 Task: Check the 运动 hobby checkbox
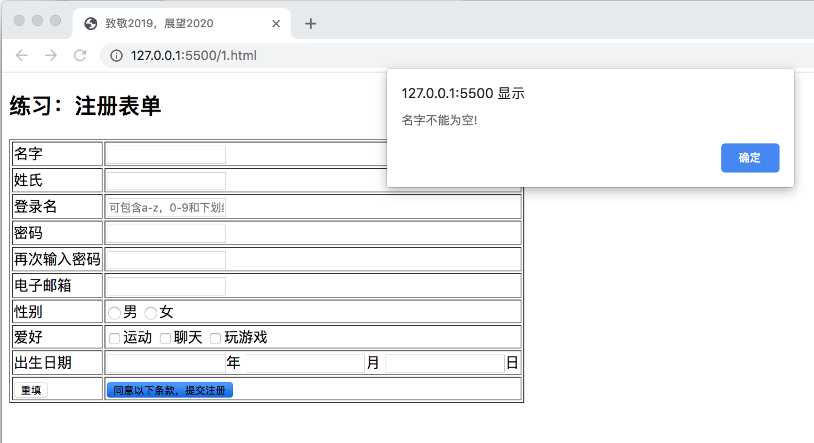[114, 338]
